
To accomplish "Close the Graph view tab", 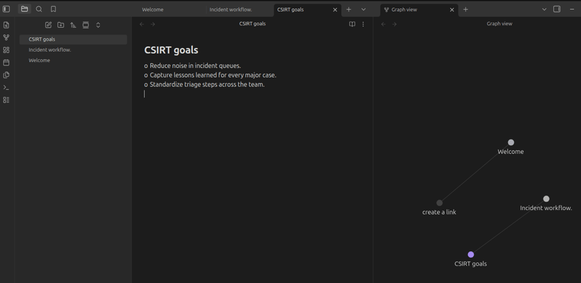I will click(x=452, y=10).
